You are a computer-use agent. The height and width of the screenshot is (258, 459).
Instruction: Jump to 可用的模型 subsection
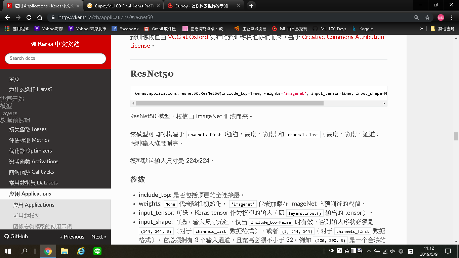point(26,216)
